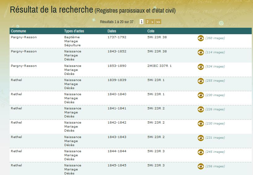Image resolution: width=253 pixels, height=175 pixels.
Task: View Rethel 1845-1845 register eye icon
Action: click(x=201, y=166)
